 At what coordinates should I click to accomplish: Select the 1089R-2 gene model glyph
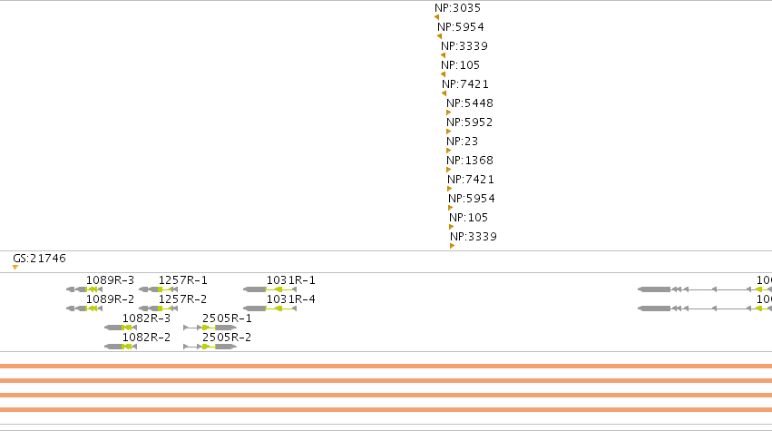click(x=84, y=309)
